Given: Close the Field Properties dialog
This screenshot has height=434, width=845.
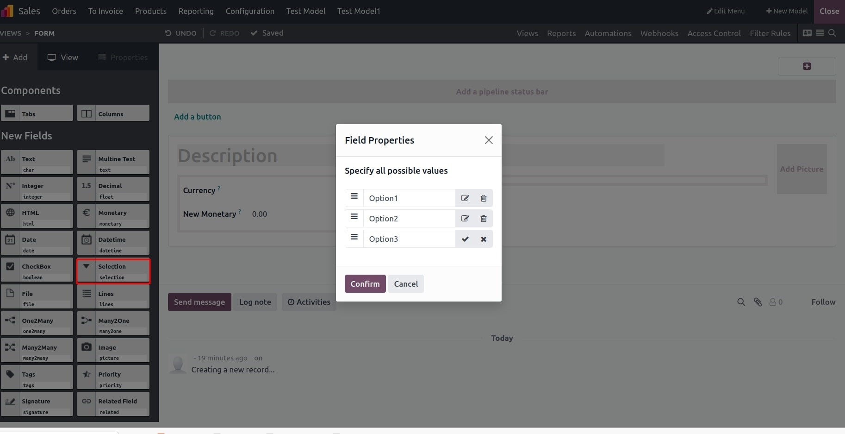Looking at the screenshot, I should pyautogui.click(x=489, y=140).
